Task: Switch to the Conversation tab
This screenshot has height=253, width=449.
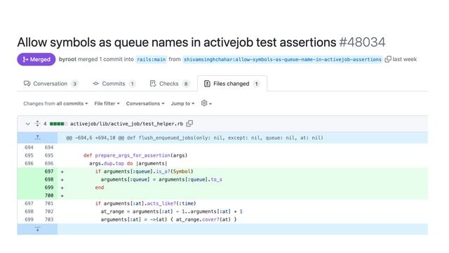Action: 51,84
